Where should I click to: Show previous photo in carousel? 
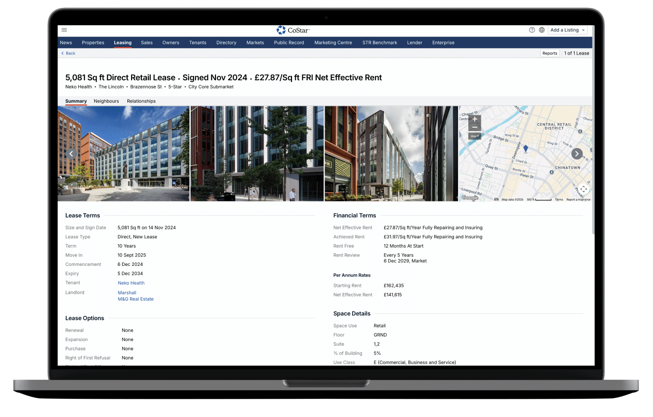(x=71, y=153)
